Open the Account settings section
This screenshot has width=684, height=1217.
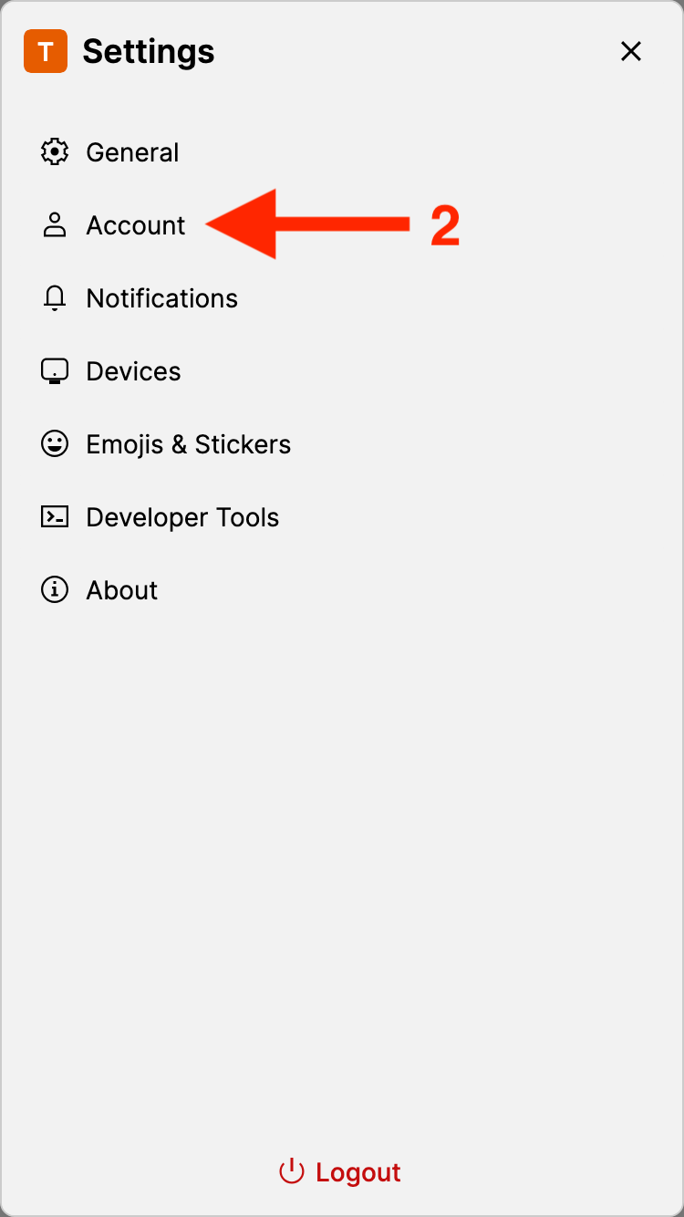click(136, 225)
